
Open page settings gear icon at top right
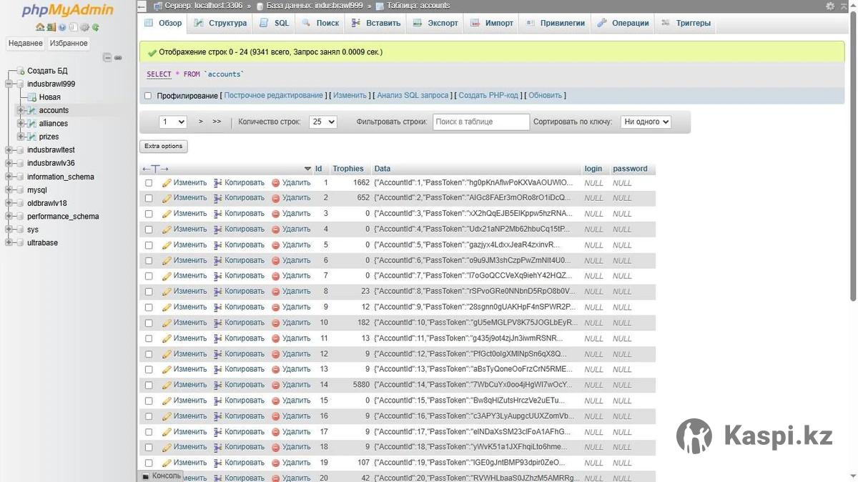tap(830, 6)
